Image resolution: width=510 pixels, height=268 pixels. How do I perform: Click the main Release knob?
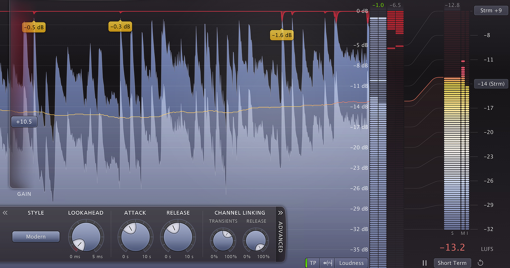[178, 236]
